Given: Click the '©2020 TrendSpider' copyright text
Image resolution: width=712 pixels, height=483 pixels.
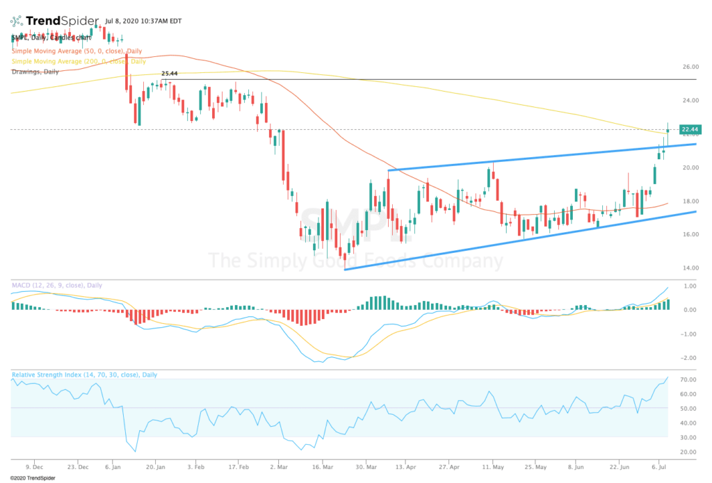Looking at the screenshot, I should point(33,478).
